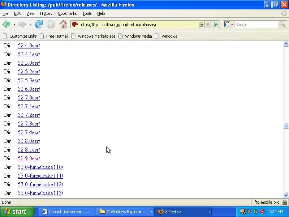The height and width of the screenshot is (217, 289).
Task: Expand the Firefox taskbar group arrow
Action: [210, 212]
